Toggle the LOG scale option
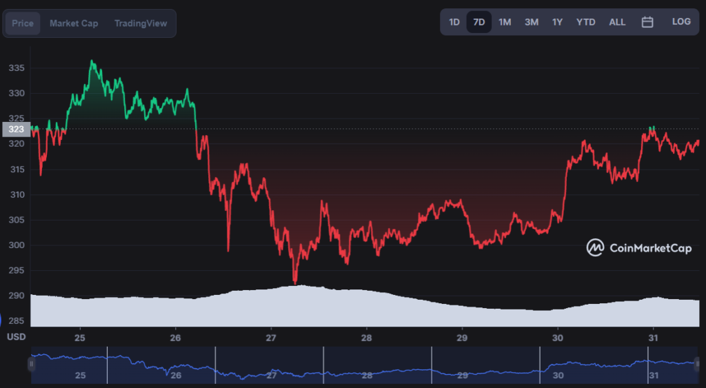The width and height of the screenshot is (706, 388). [x=681, y=22]
